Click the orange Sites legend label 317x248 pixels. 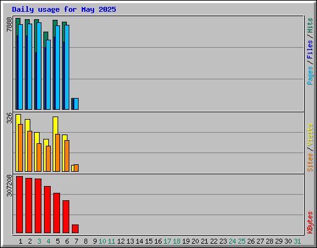[310, 162]
